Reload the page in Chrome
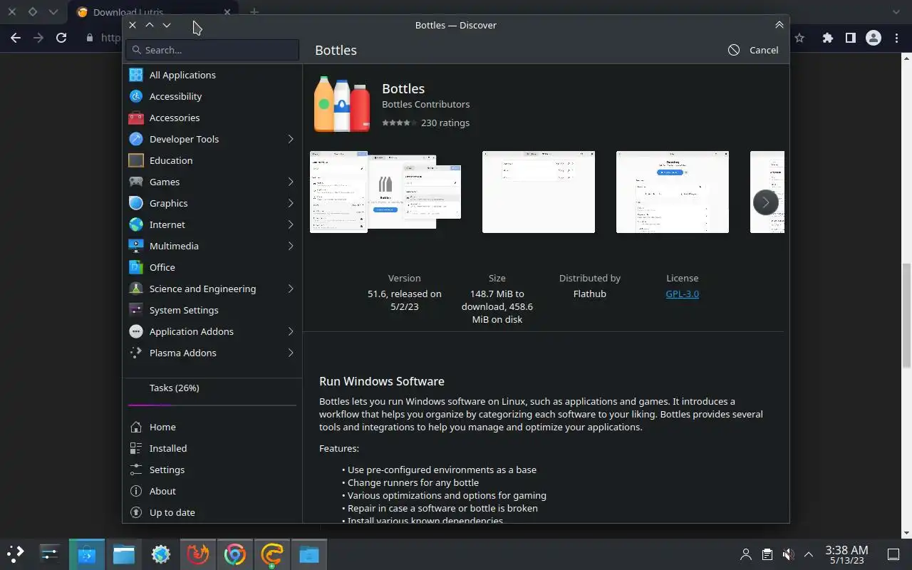Image resolution: width=912 pixels, height=570 pixels. click(61, 38)
